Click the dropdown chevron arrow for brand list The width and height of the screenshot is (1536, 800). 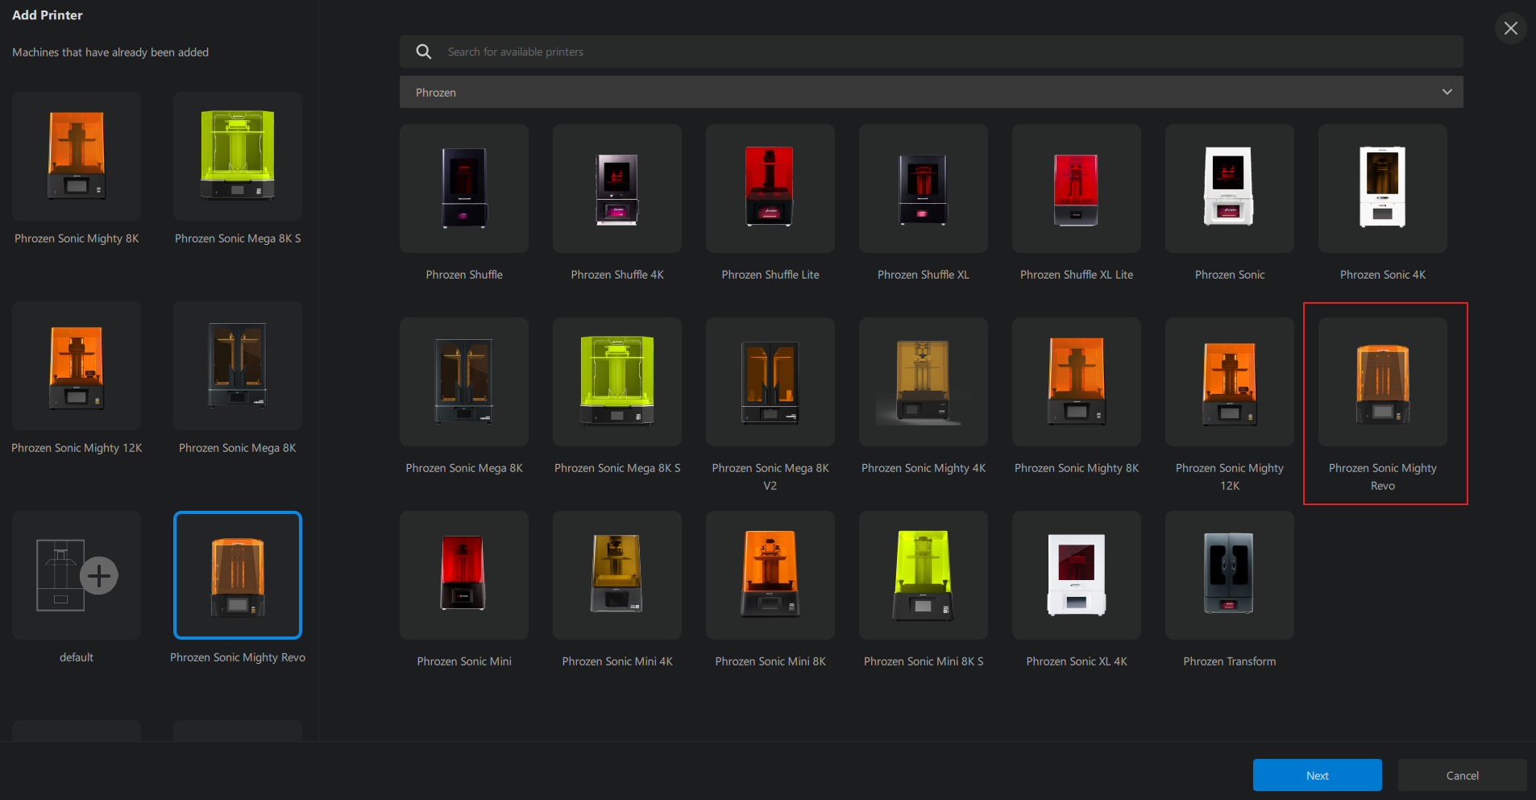[1447, 92]
